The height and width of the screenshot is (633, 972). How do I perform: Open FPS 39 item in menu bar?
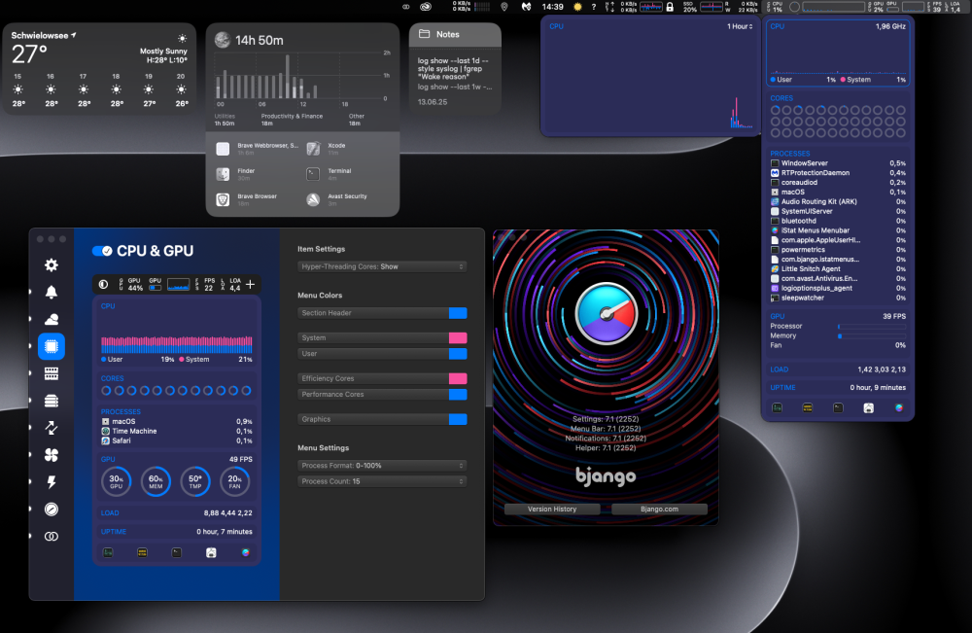[935, 7]
